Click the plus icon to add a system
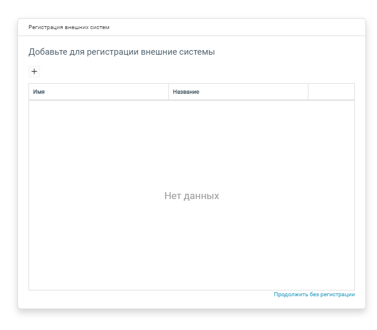 pyautogui.click(x=34, y=72)
